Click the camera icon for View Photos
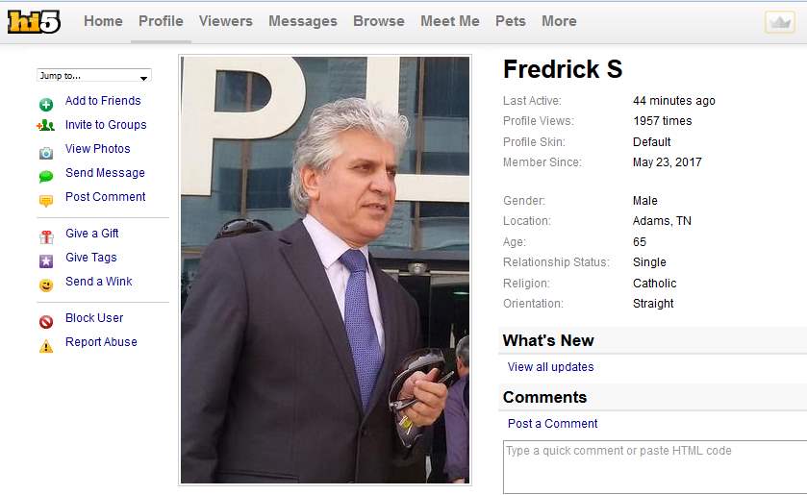Screen dimensions: 807x495 (x=46, y=153)
